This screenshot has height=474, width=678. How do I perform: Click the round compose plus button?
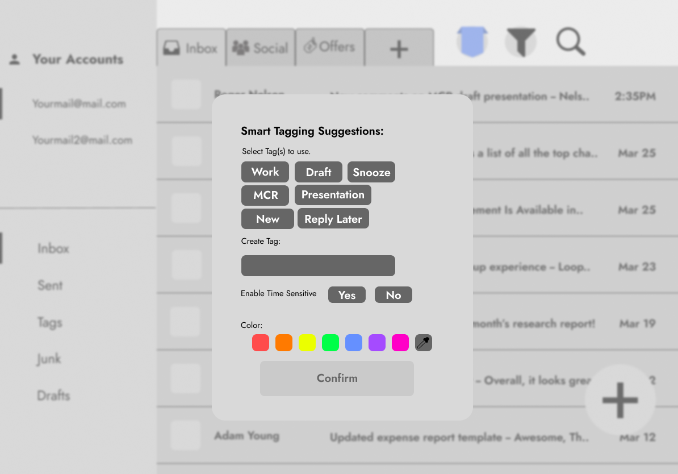(620, 400)
